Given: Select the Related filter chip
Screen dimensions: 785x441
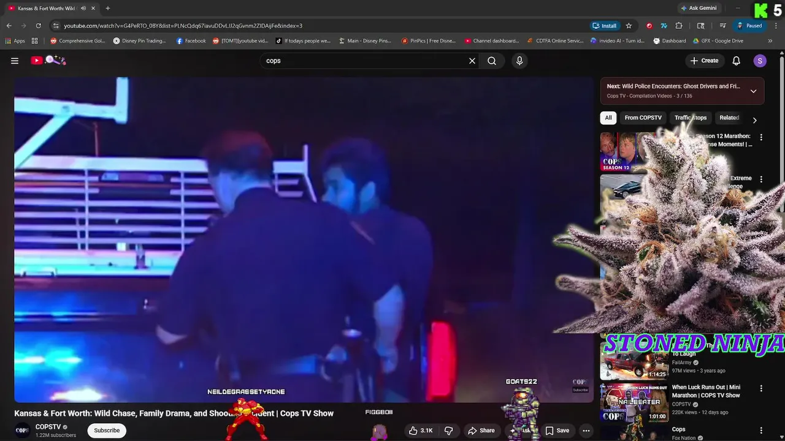Looking at the screenshot, I should coord(729,118).
